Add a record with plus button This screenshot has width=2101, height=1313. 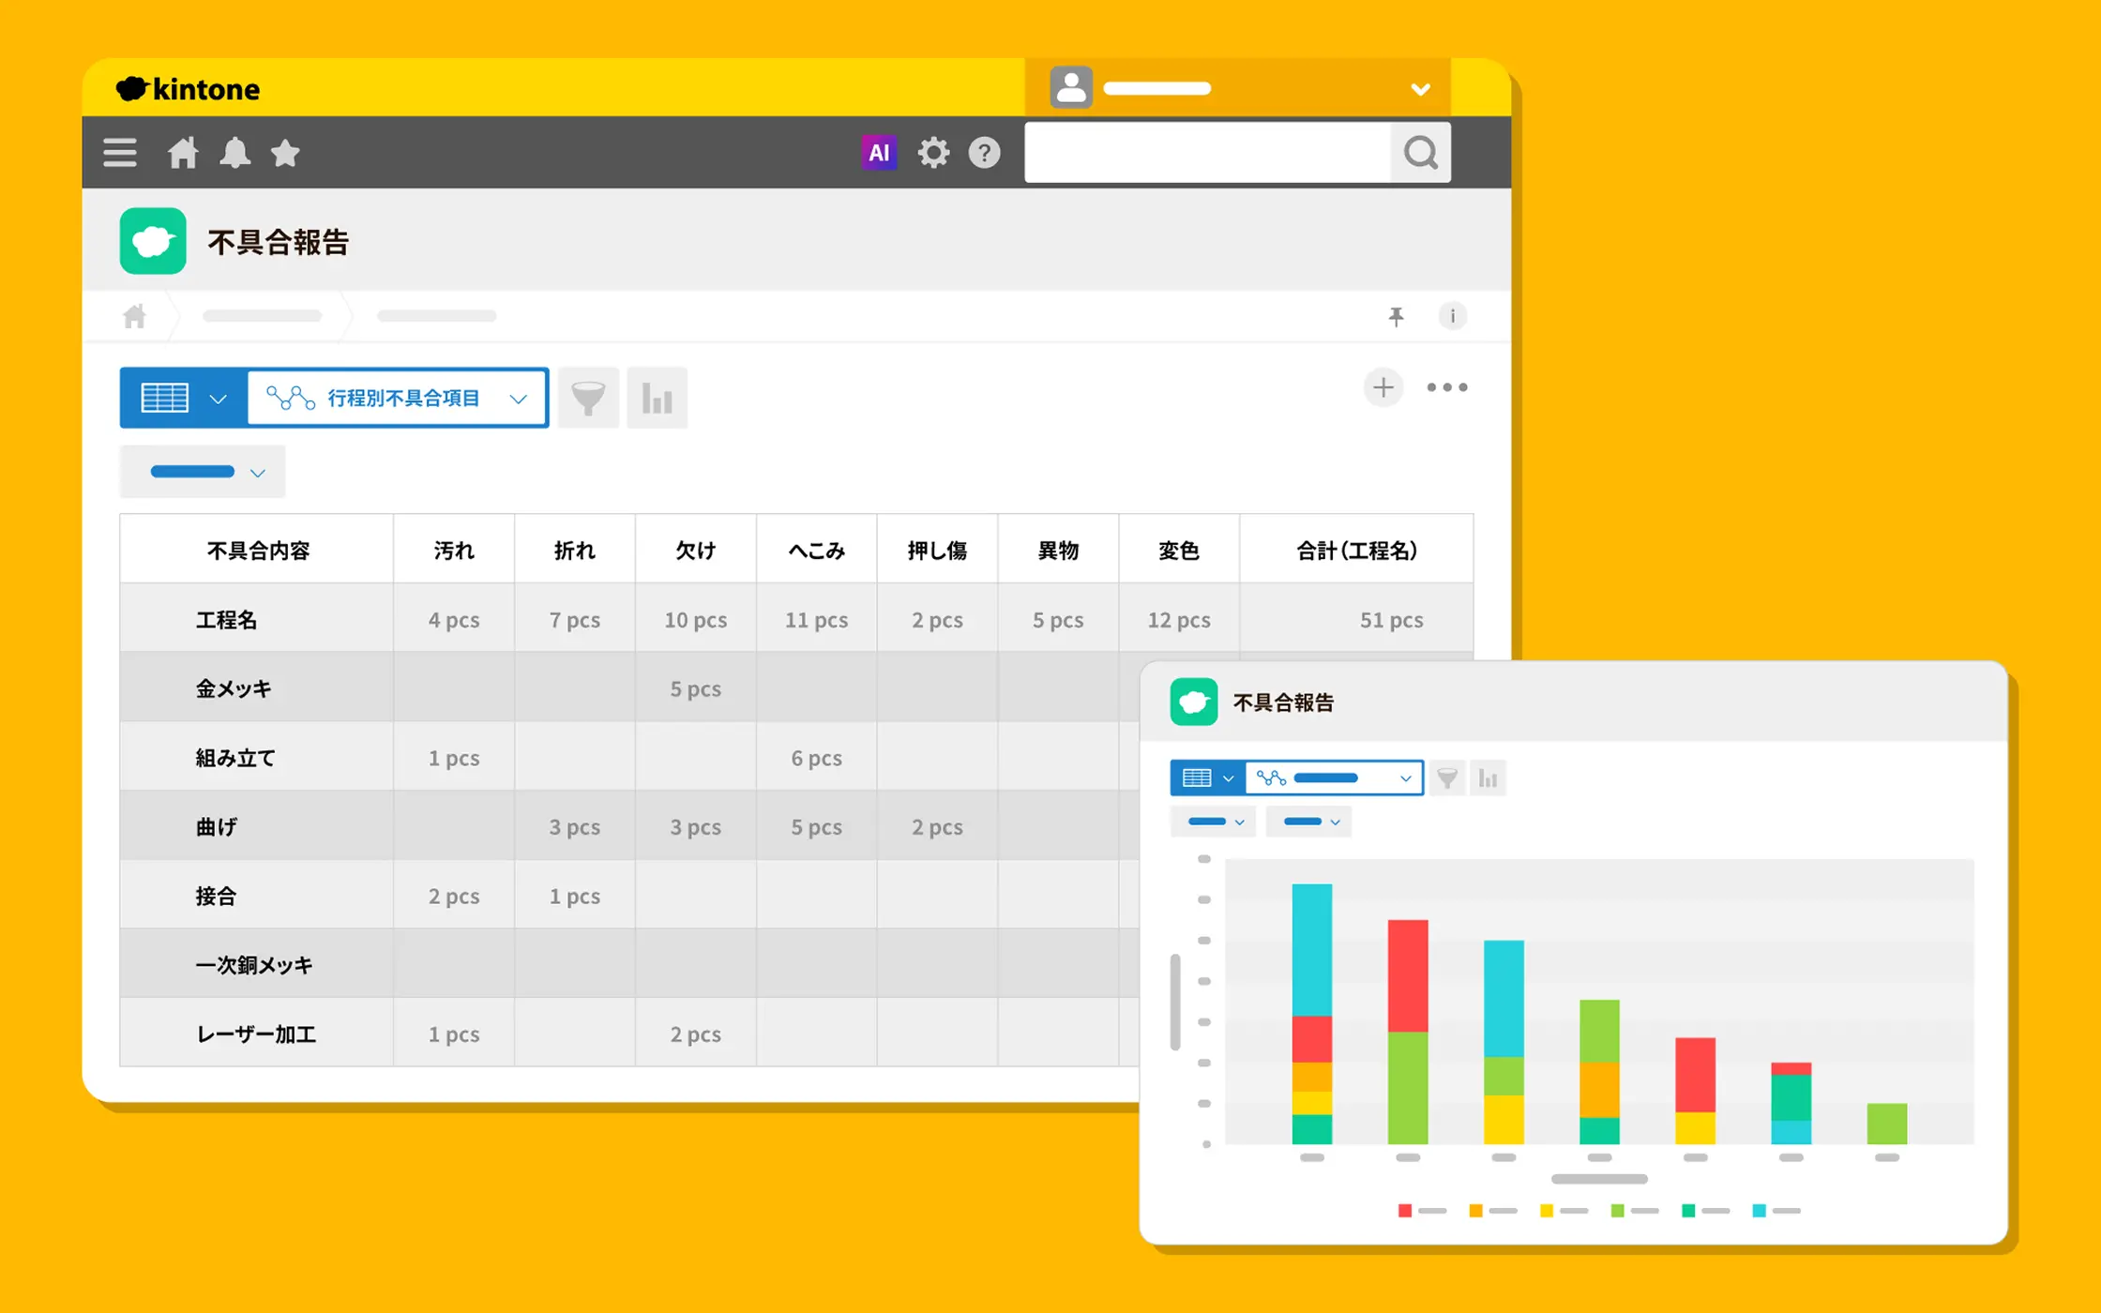[x=1383, y=387]
